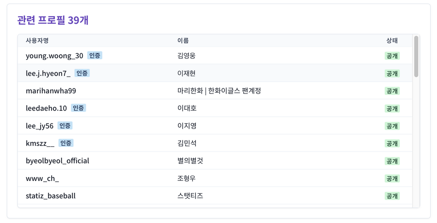
Task: Click the 공개 status tag for 김영웅
Action: (x=392, y=56)
